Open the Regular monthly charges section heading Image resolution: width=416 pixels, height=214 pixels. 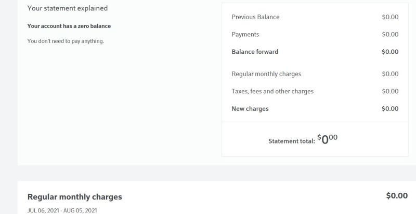click(x=74, y=197)
